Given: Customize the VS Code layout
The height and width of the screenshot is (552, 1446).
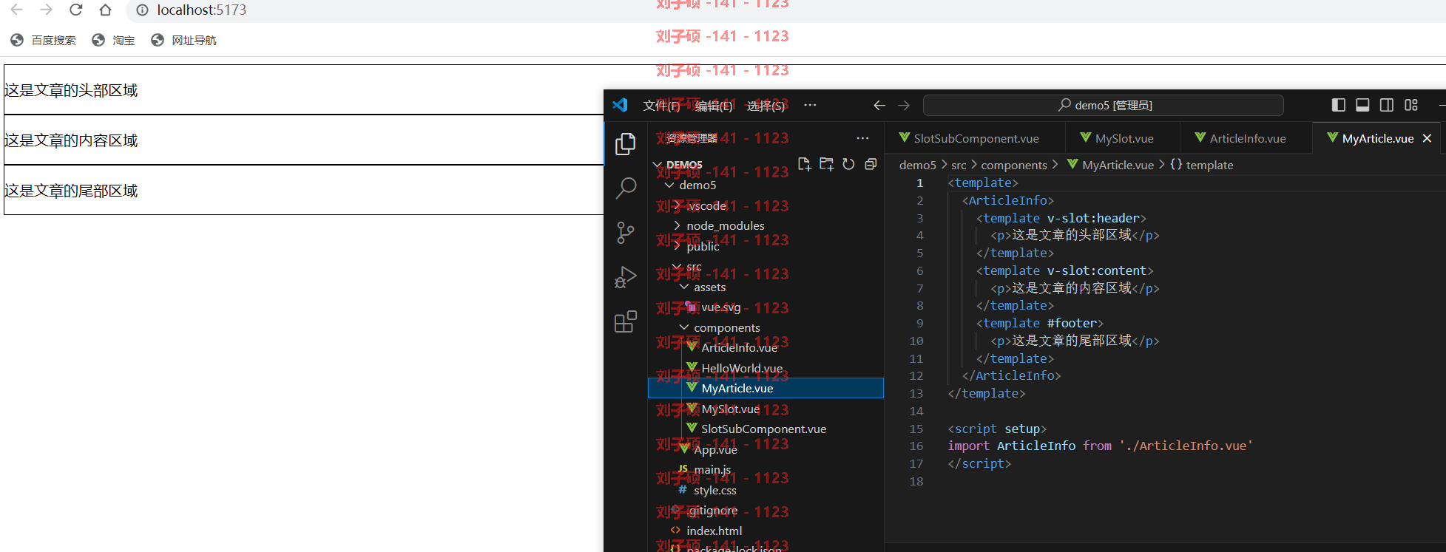Looking at the screenshot, I should click(1411, 105).
